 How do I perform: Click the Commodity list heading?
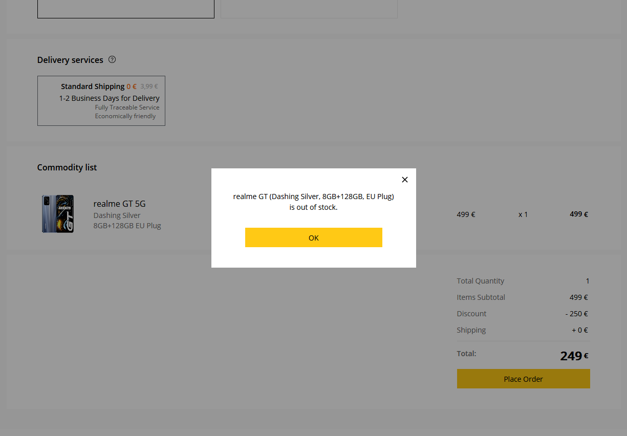[67, 167]
